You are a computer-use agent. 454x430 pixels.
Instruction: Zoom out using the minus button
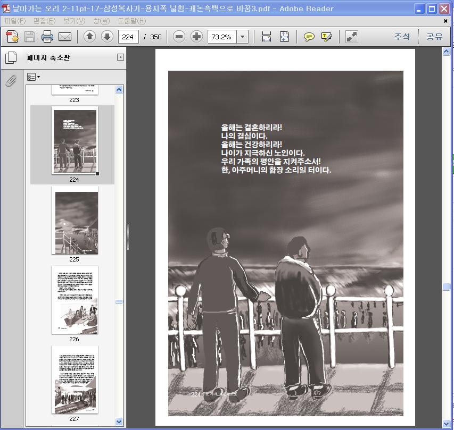click(x=179, y=37)
